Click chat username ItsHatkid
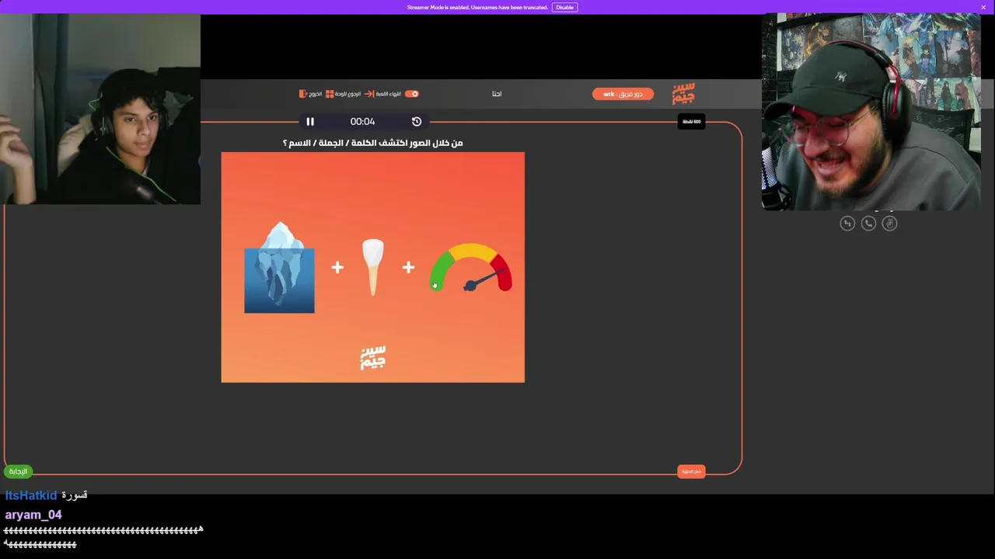The height and width of the screenshot is (559, 995). click(31, 495)
